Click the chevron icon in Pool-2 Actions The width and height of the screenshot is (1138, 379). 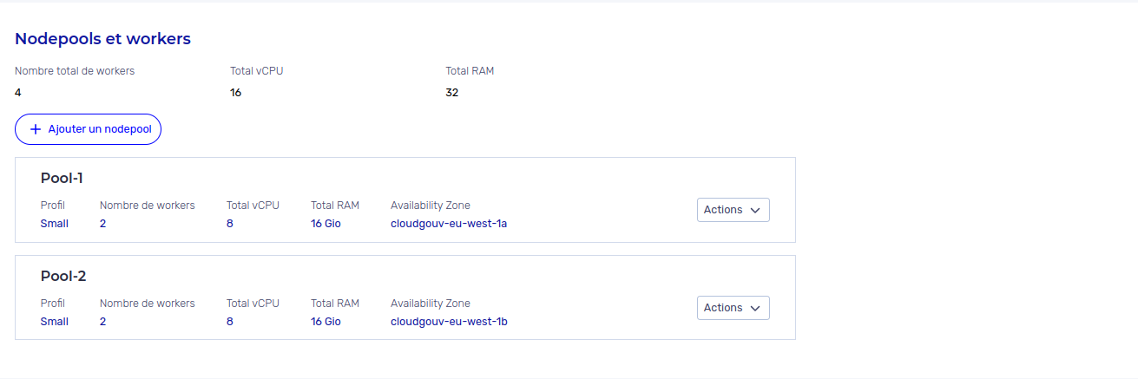pyautogui.click(x=755, y=308)
